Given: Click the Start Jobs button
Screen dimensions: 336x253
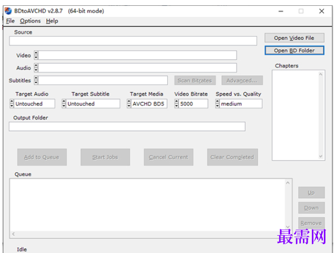Looking at the screenshot, I should coord(105,157).
